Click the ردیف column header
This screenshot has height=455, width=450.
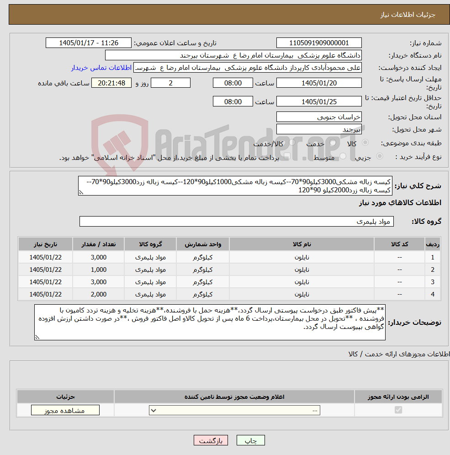tap(432, 244)
